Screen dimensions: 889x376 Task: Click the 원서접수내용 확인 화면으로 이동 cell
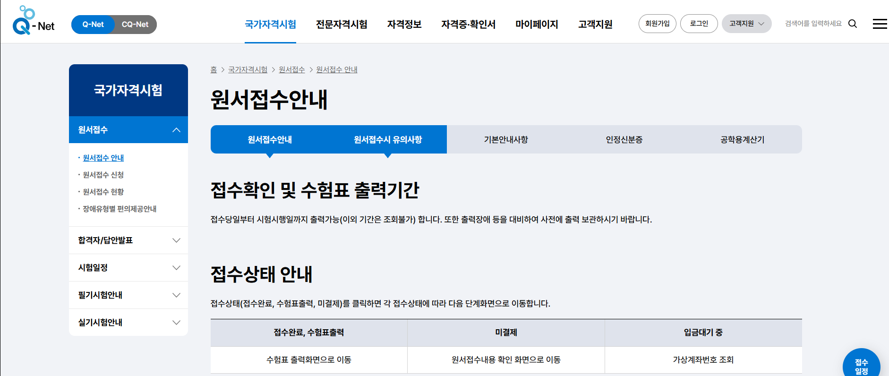pyautogui.click(x=506, y=360)
